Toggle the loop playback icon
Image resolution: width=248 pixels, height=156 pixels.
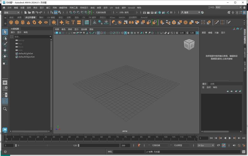click(x=219, y=145)
